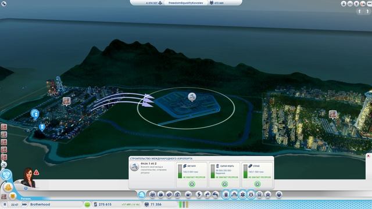372x209 pixels.
Task: Click the green smiley happiness icon
Action: point(87,204)
